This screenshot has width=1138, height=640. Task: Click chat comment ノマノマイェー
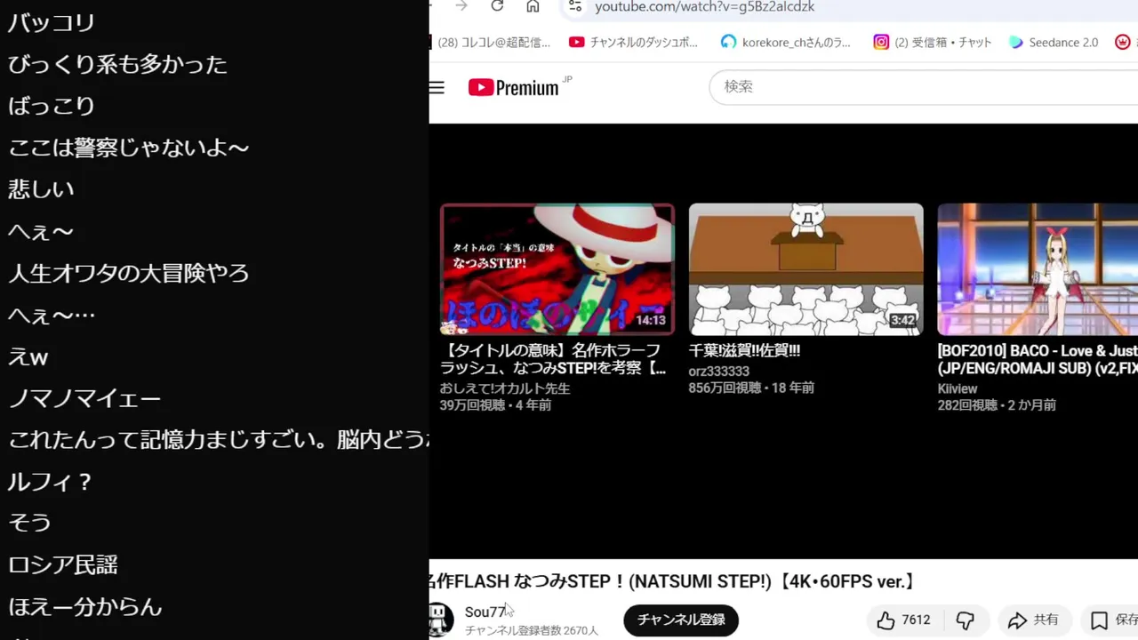84,398
